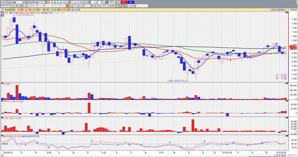Select the yearly (년) chart period

point(58,2)
